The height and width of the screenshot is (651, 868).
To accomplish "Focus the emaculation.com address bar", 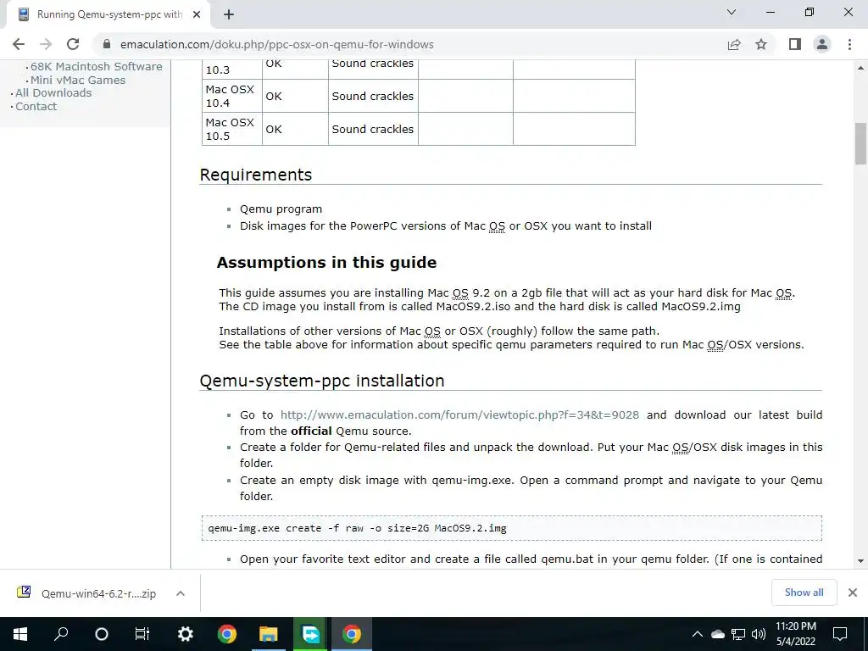I will [x=409, y=44].
